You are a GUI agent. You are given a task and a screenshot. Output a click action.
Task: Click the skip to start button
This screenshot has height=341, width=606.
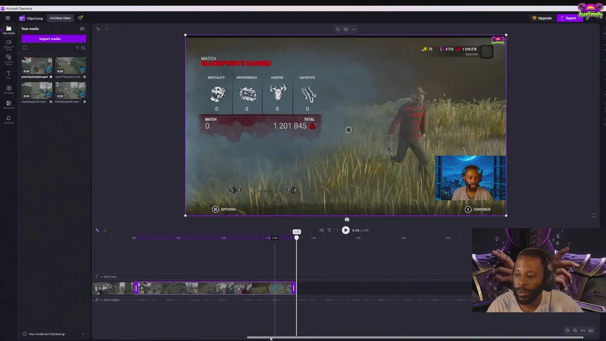coord(321,230)
